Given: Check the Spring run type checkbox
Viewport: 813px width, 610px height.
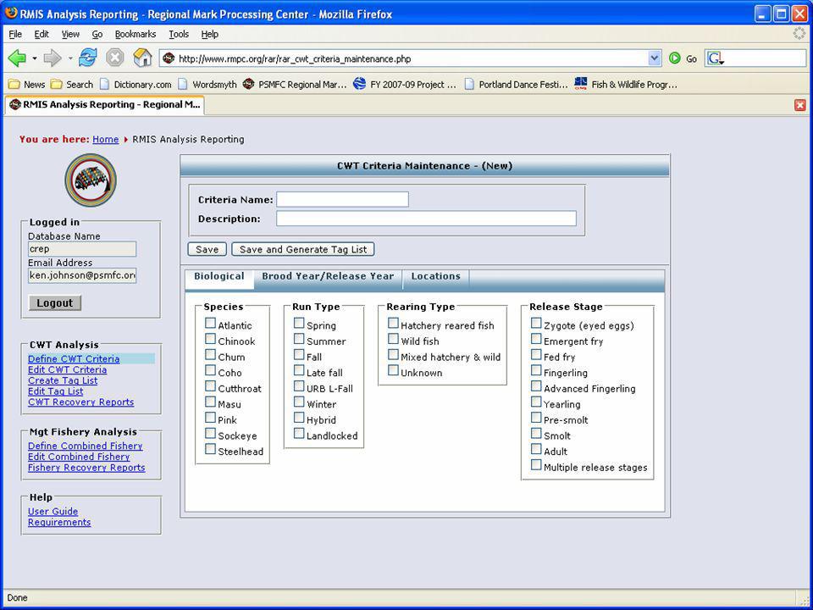Looking at the screenshot, I should (x=299, y=323).
